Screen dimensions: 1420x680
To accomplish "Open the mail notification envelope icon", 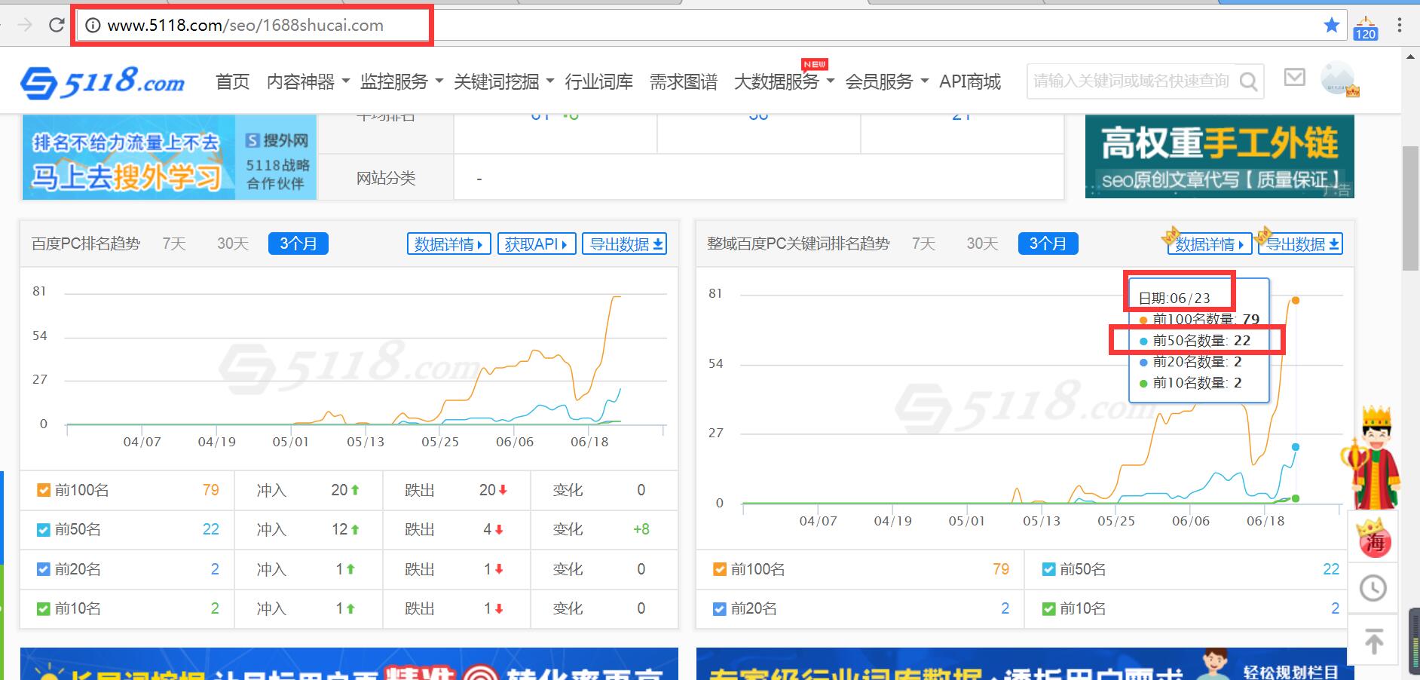I will 1295,78.
